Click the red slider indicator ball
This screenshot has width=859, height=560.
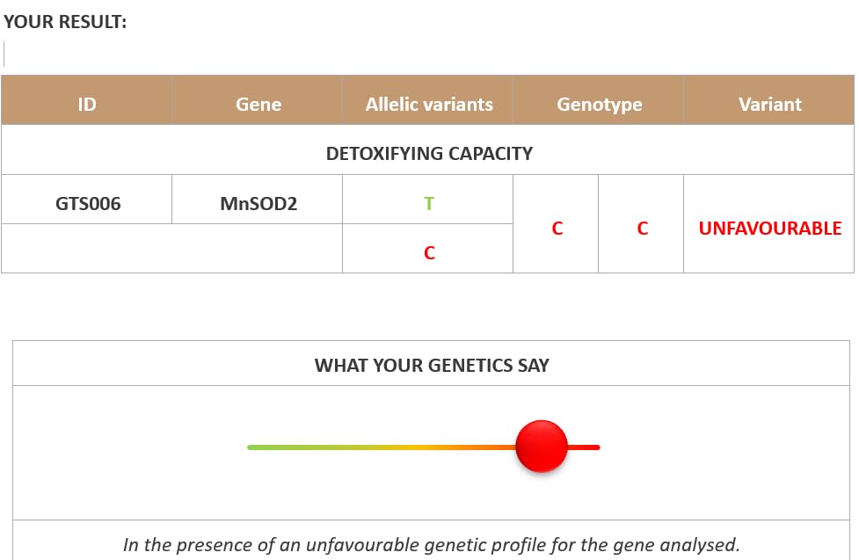542,446
